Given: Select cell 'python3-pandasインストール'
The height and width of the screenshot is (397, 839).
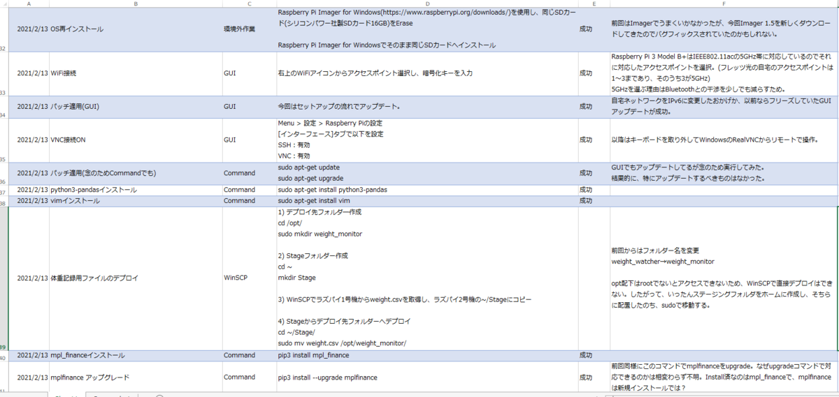Looking at the screenshot, I should [x=135, y=190].
